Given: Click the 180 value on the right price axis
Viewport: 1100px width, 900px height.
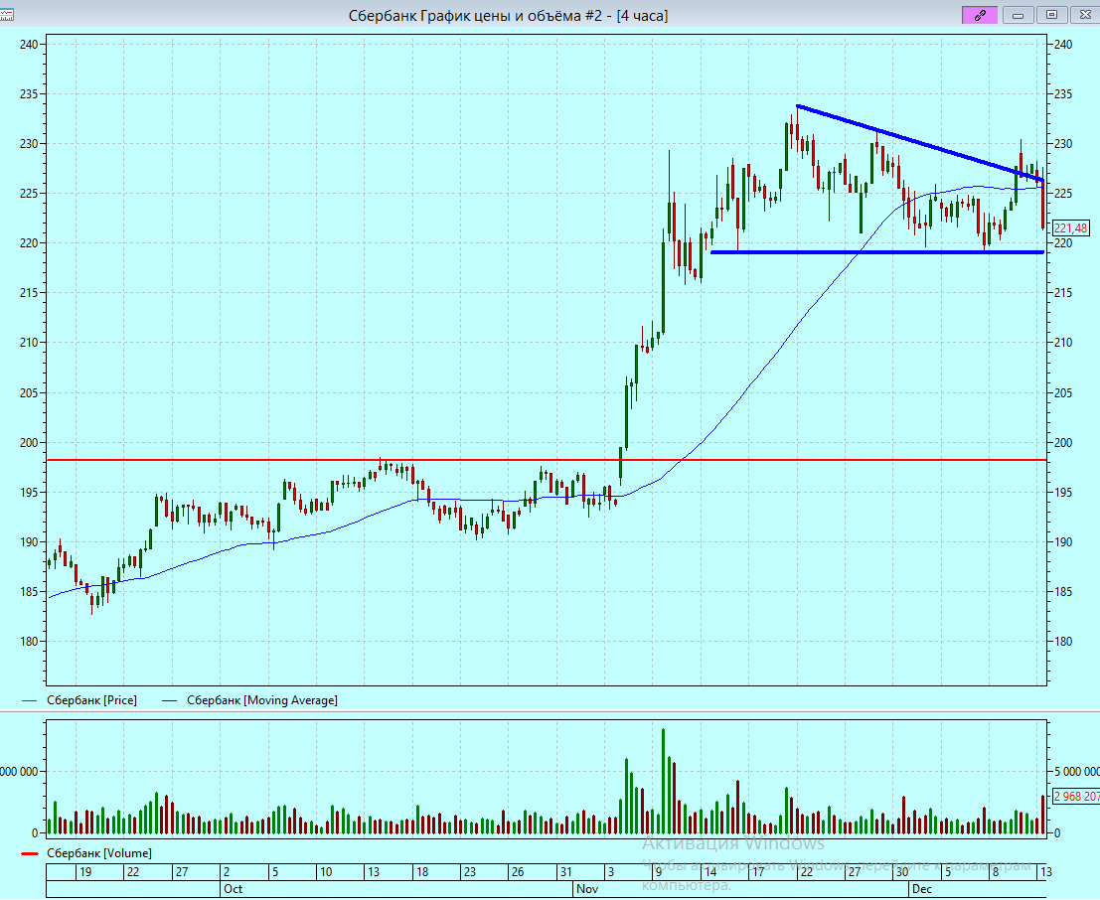Looking at the screenshot, I should [x=1063, y=641].
